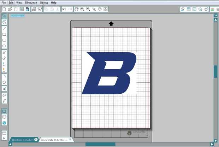Viewport: 219px width, 147px height.
Task: Select the Select arrow tool
Action: 4,16
